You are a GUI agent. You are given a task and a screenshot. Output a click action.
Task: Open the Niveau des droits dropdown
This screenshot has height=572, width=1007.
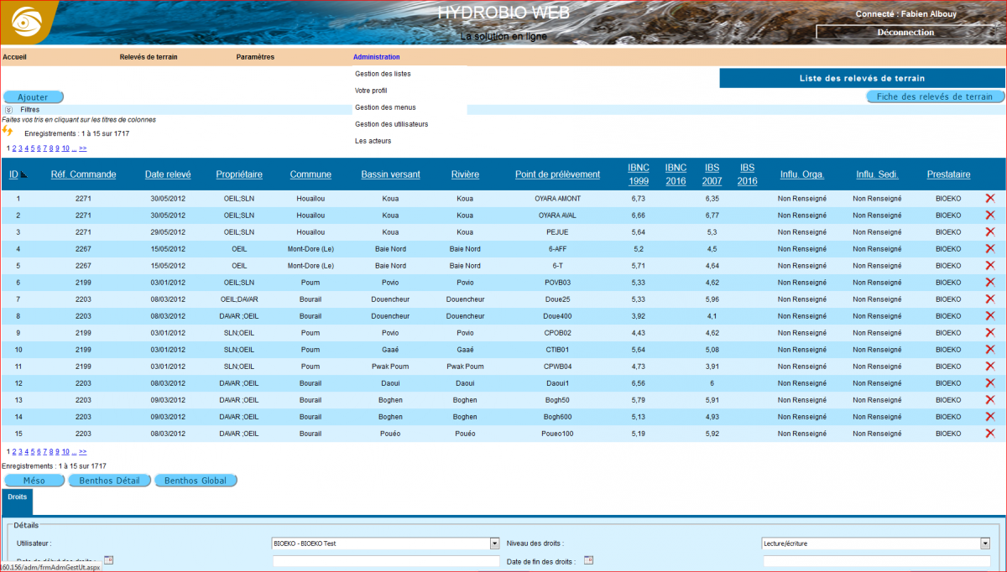pos(984,543)
